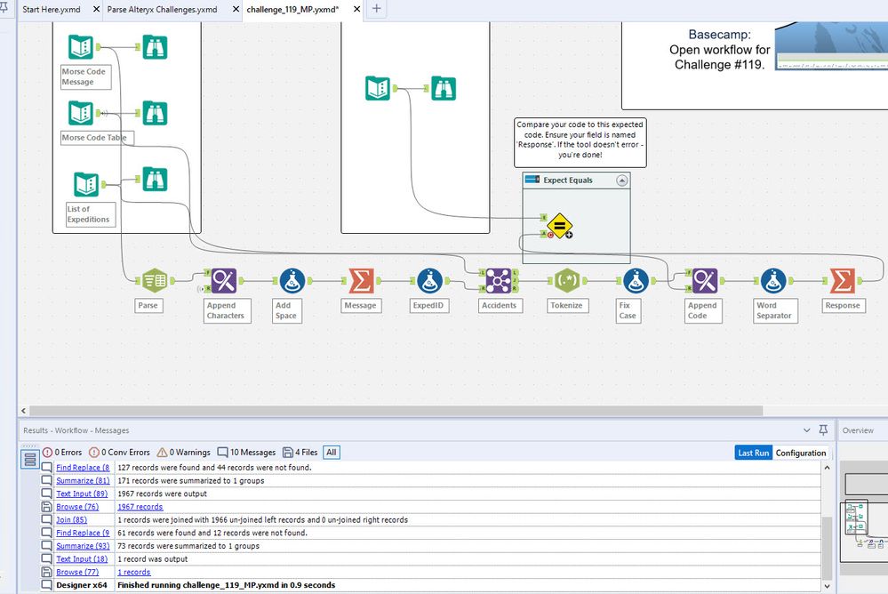The width and height of the screenshot is (888, 594).
Task: Show All result messages
Action: (332, 453)
